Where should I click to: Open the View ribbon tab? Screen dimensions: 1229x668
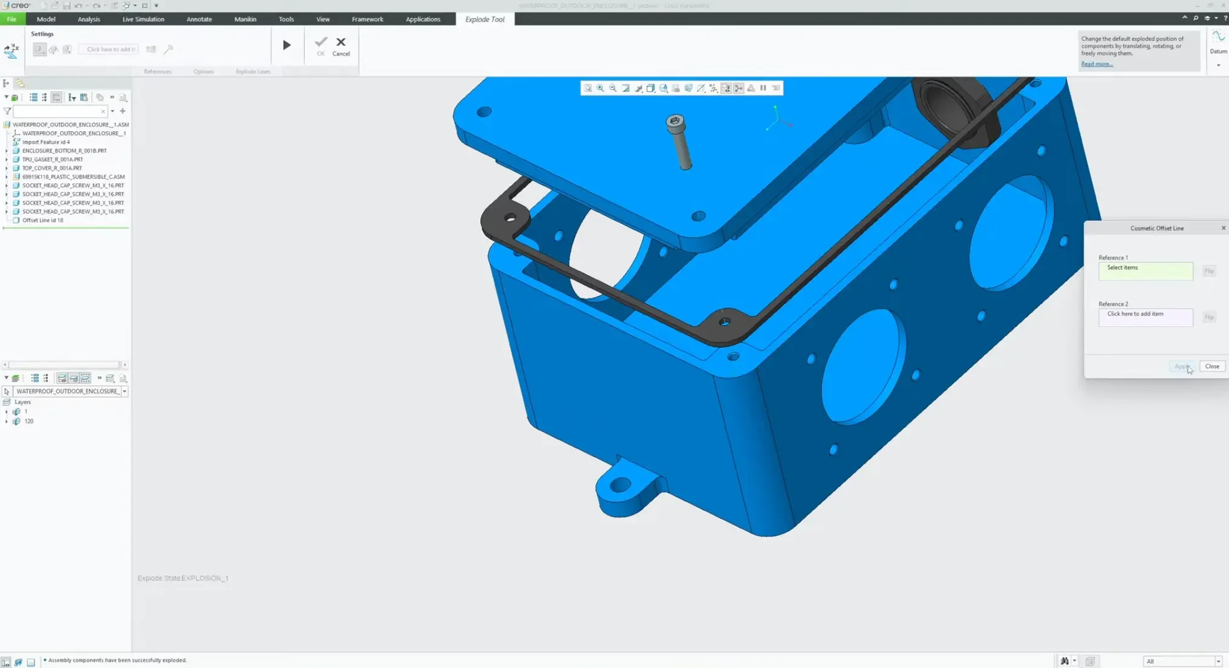[x=323, y=19]
